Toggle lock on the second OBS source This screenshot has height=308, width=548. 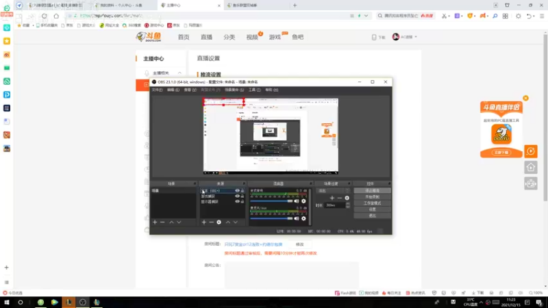coord(242,196)
